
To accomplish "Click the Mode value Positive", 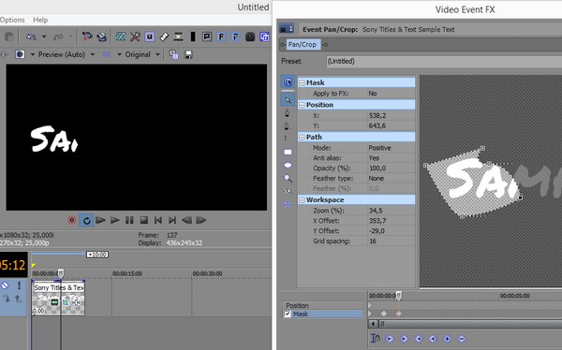I will click(x=379, y=148).
